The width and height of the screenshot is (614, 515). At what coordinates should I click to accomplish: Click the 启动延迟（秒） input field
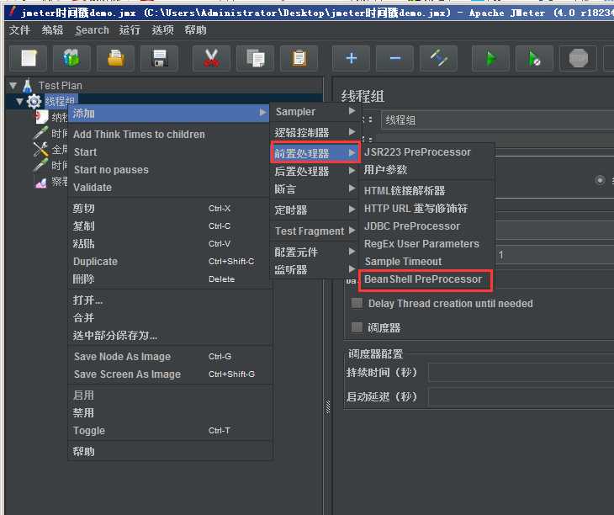click(x=521, y=397)
